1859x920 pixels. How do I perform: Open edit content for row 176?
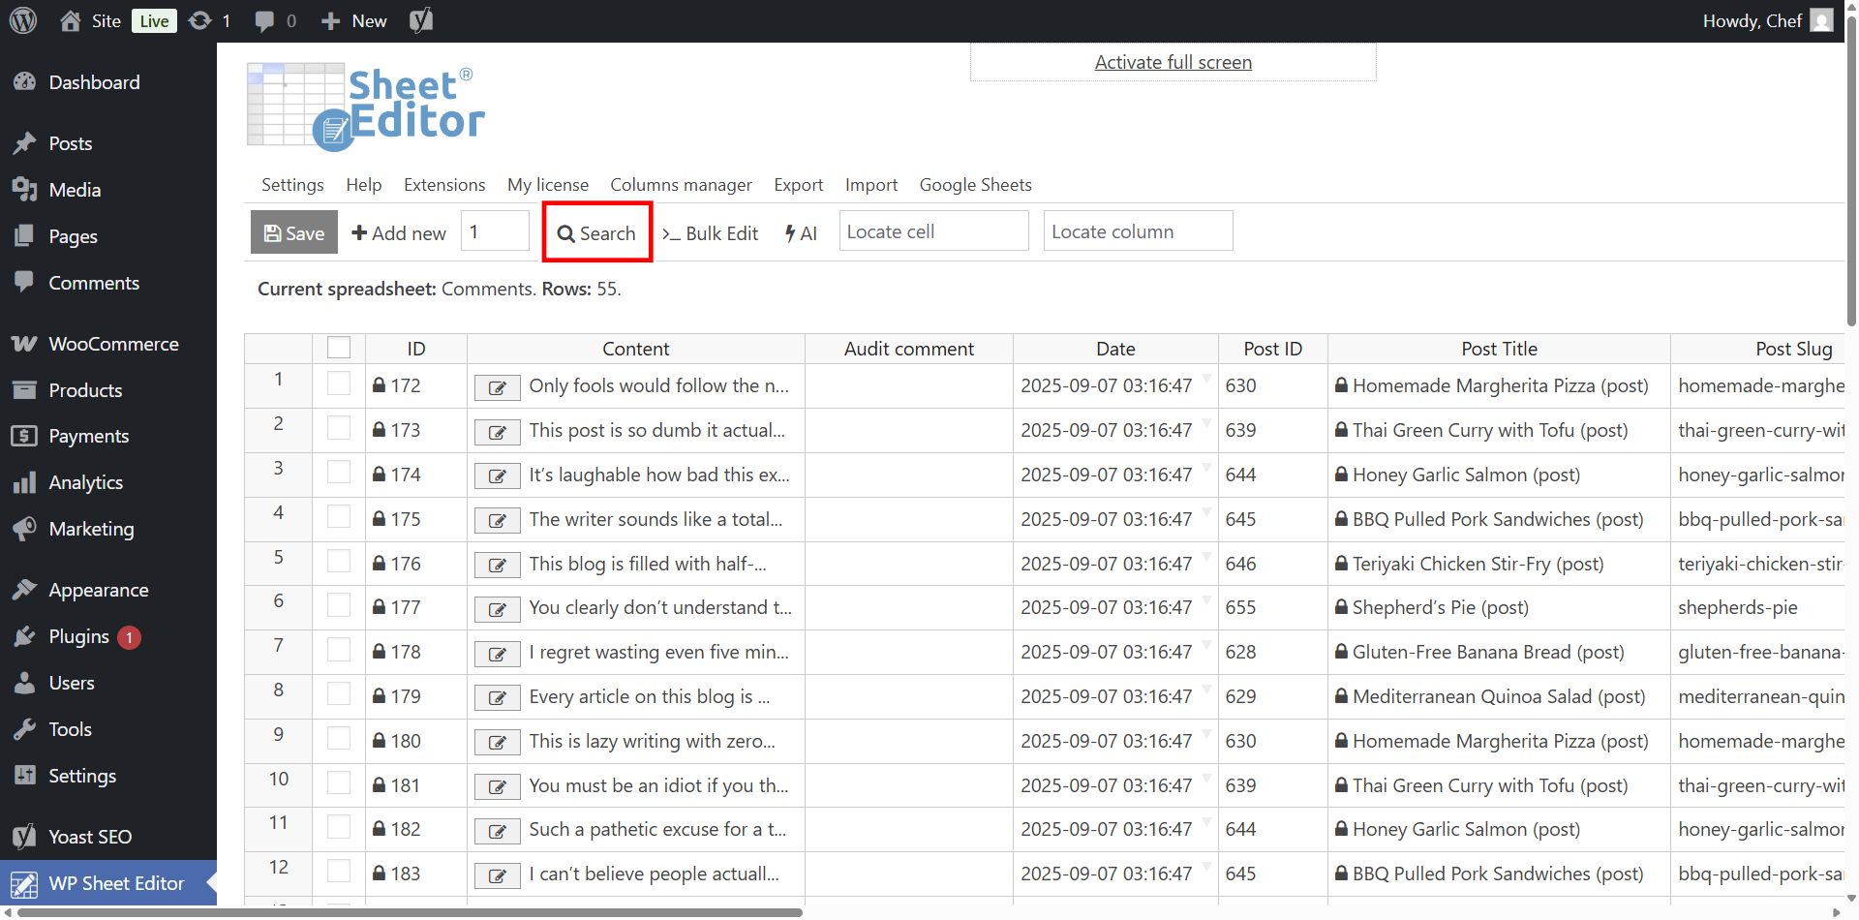(x=498, y=566)
